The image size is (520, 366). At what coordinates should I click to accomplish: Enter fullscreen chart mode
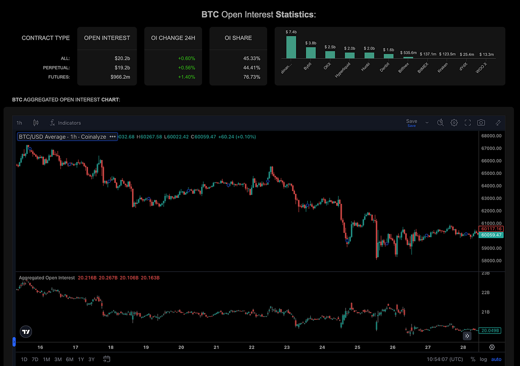(468, 123)
